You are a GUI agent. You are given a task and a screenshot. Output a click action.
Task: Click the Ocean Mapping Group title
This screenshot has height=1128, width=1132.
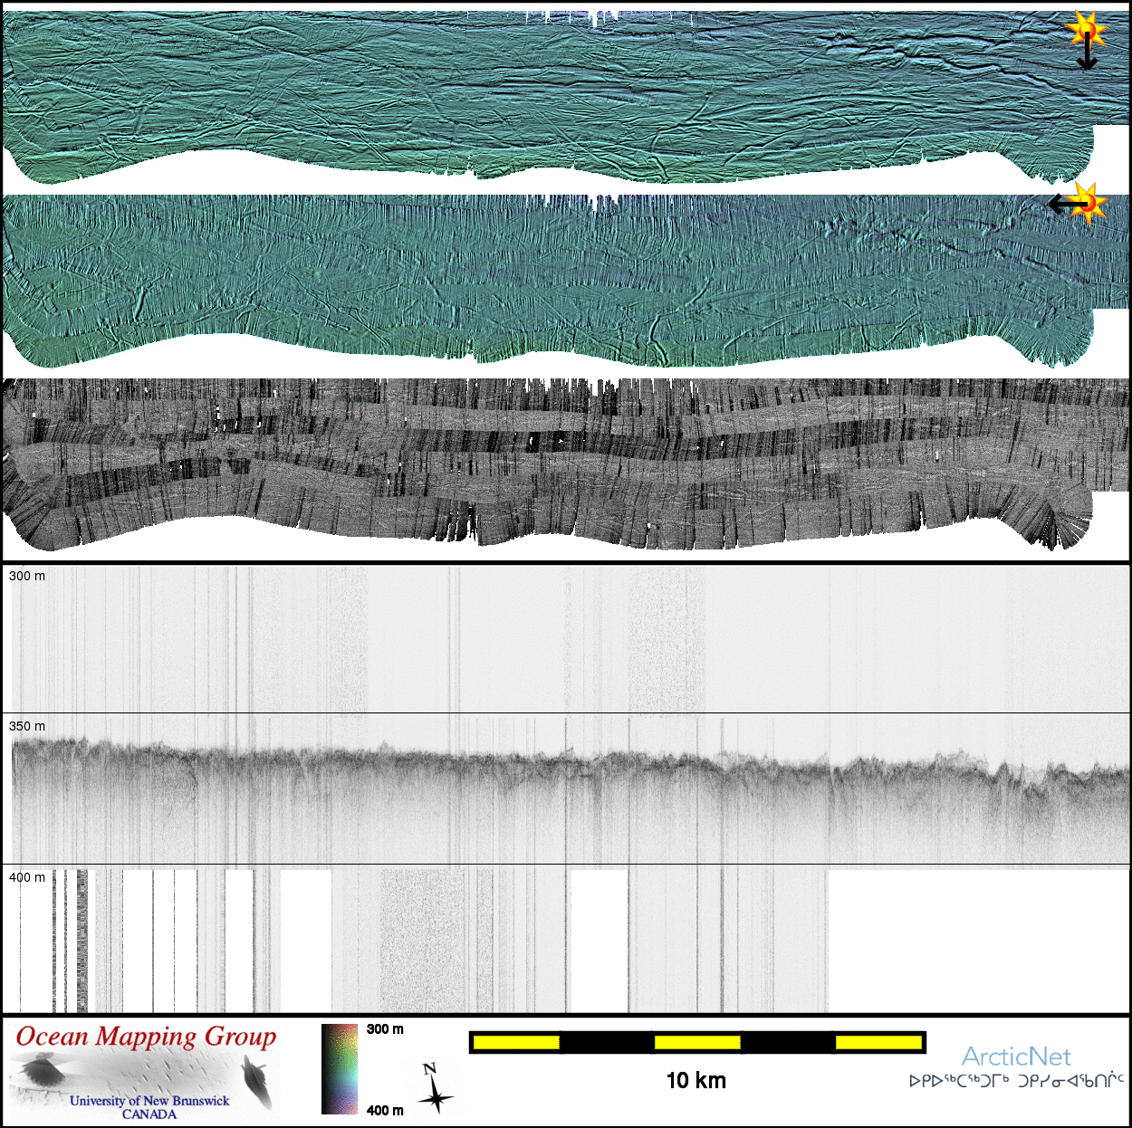coord(146,1037)
